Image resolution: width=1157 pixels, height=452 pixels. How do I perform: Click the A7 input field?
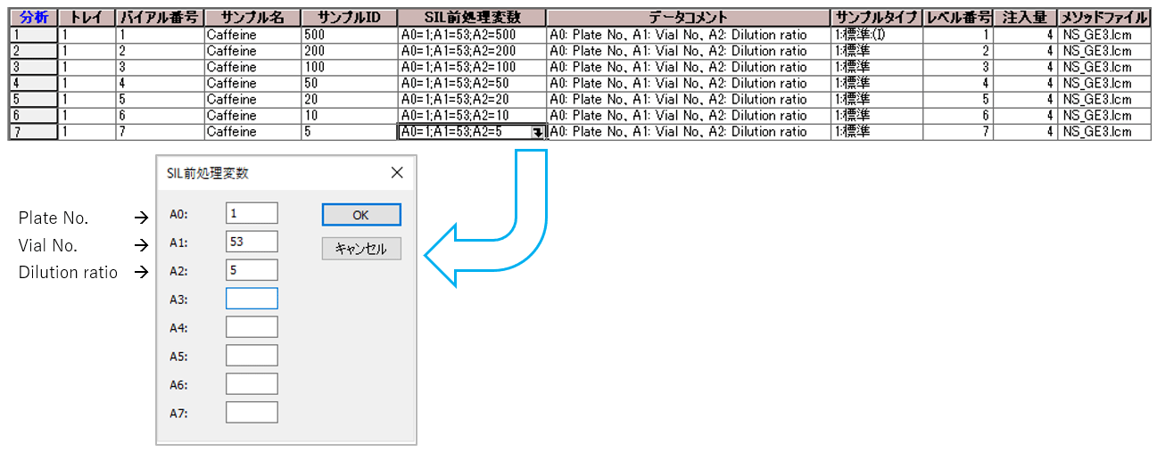coord(252,413)
